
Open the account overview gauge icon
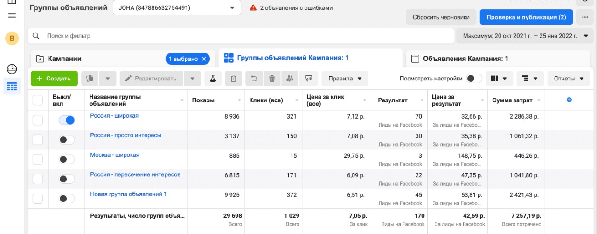click(12, 69)
